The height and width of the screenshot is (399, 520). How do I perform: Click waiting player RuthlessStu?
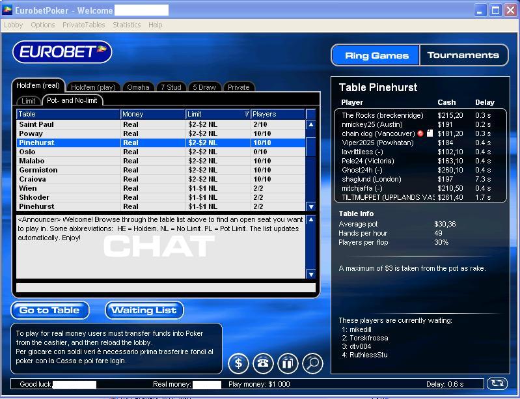pyautogui.click(x=368, y=355)
